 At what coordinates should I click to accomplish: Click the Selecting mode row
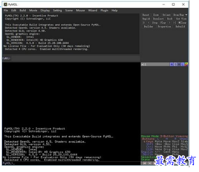(148, 157)
